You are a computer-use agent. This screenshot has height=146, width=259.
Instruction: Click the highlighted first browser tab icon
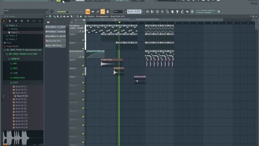click(4, 21)
